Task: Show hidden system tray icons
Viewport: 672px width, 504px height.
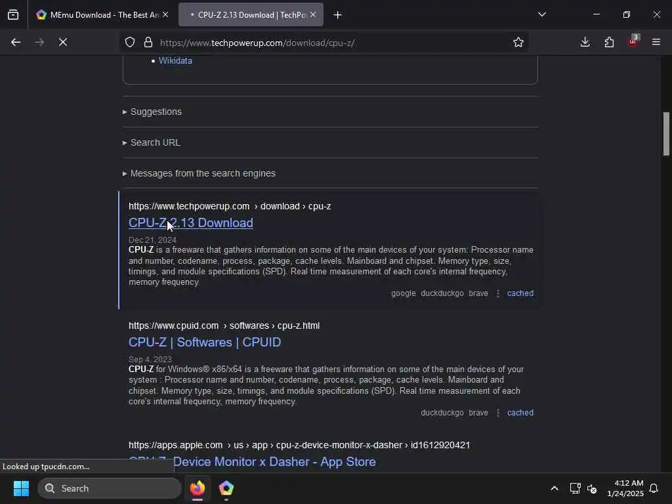Action: pyautogui.click(x=554, y=488)
